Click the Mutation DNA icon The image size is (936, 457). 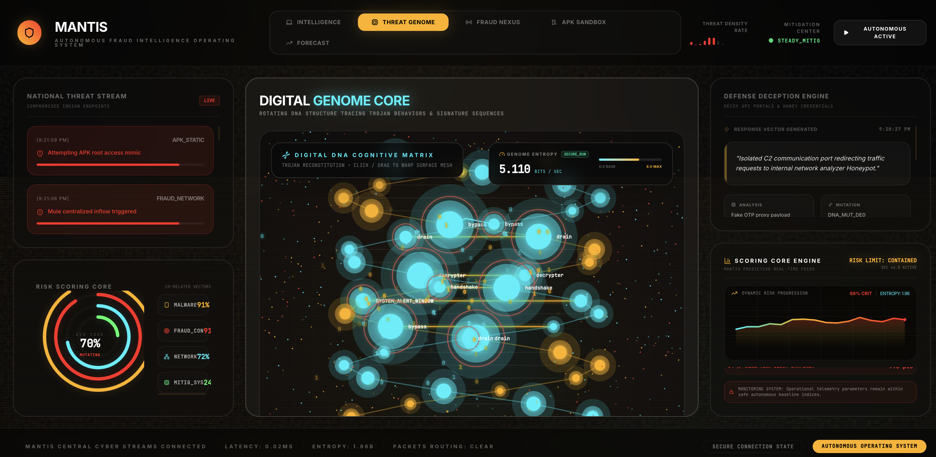coord(830,205)
